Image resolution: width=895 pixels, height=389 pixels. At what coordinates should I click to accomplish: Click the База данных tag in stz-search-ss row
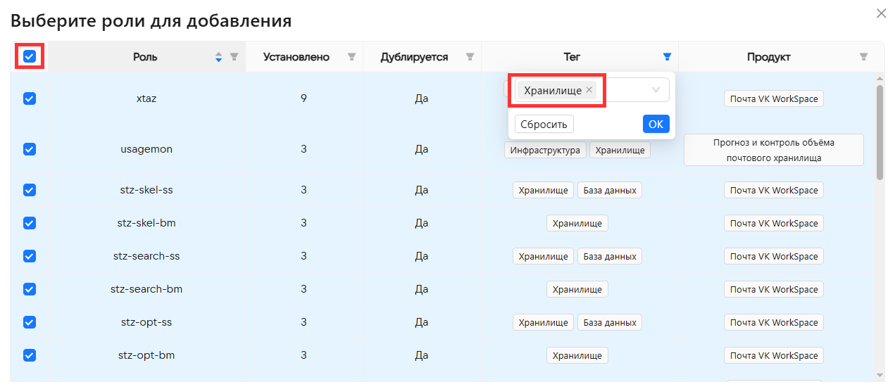click(610, 256)
